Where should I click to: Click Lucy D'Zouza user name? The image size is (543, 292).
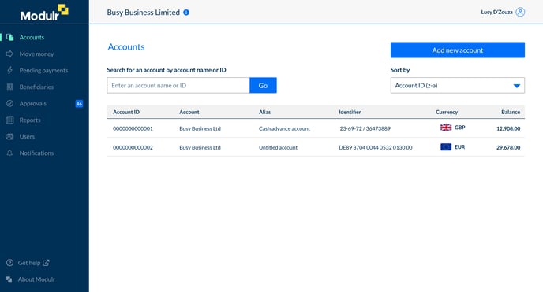click(496, 12)
